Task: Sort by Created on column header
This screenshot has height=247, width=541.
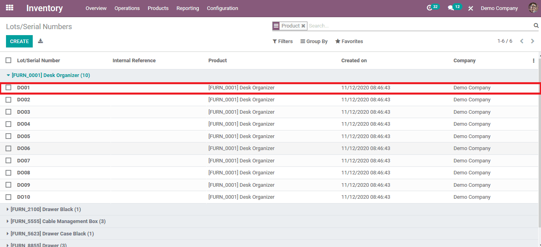Action: [354, 61]
